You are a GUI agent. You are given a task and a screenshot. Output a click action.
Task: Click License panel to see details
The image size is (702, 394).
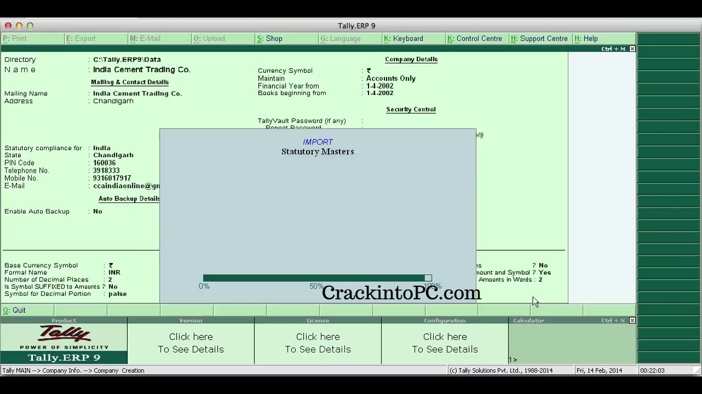[318, 343]
